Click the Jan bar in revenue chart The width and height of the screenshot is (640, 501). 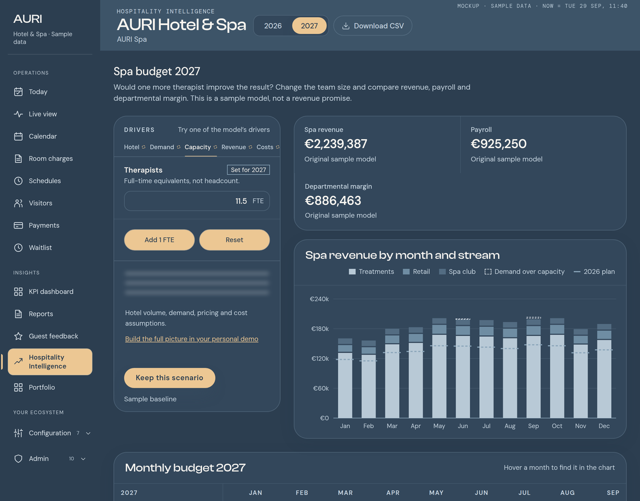[x=345, y=378]
